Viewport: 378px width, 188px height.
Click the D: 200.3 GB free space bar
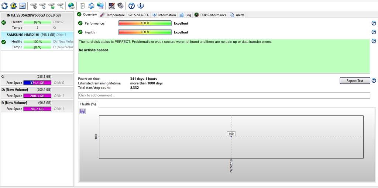[37, 96]
